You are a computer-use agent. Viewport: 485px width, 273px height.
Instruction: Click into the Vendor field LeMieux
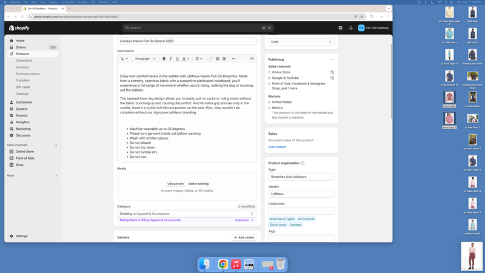point(301,194)
